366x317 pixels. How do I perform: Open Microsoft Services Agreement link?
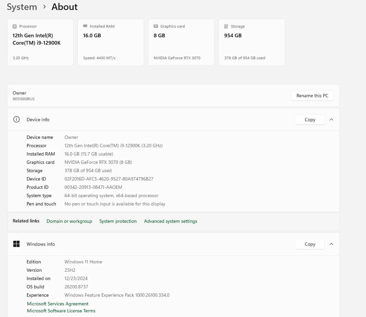click(58, 304)
